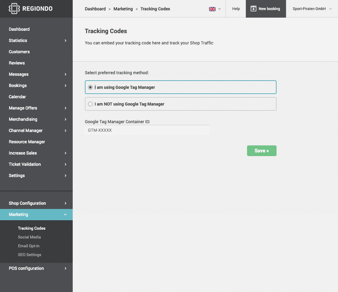Expand the Messages menu chevron

[65, 74]
